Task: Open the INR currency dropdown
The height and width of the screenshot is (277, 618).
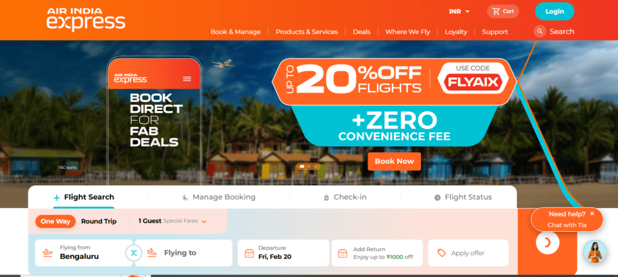Action: 459,11
